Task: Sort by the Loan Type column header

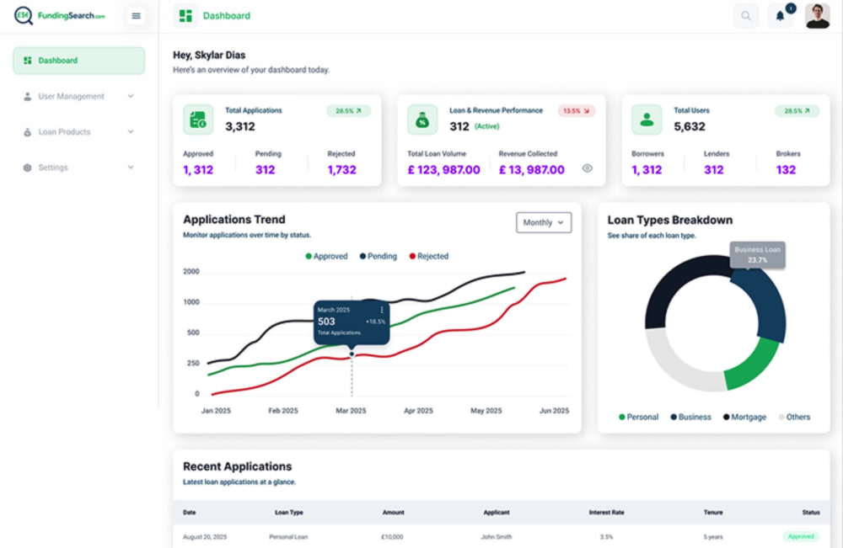Action: point(288,513)
